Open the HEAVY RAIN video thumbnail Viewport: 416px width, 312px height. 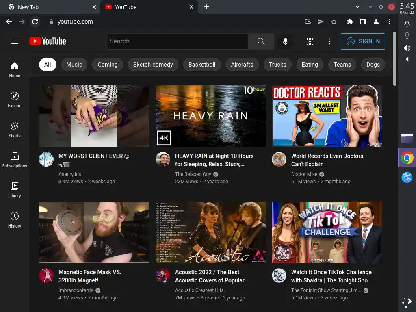(210, 116)
